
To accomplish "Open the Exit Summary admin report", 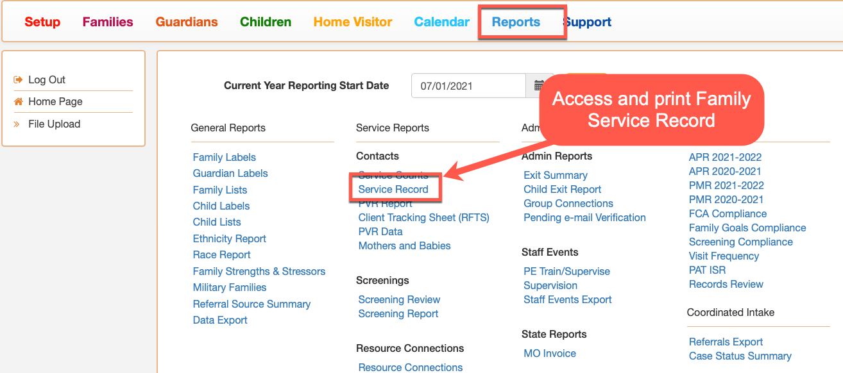I will pyautogui.click(x=556, y=175).
